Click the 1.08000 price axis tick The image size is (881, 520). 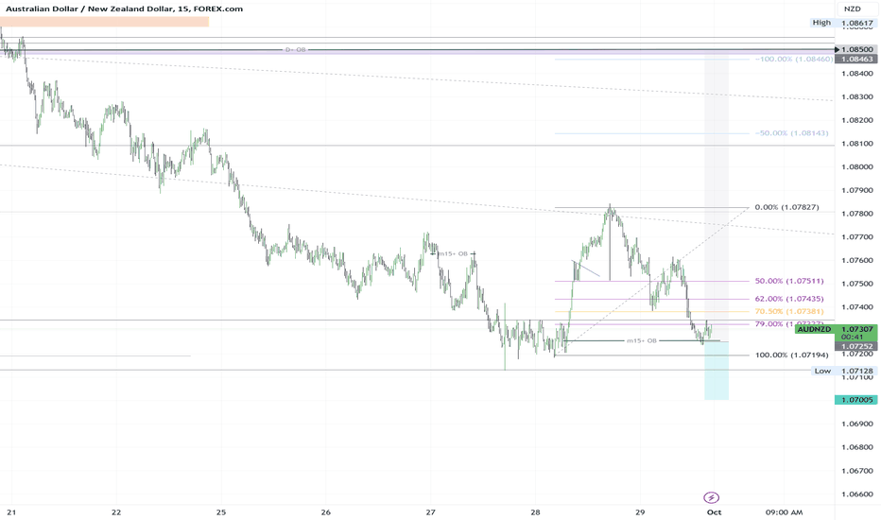pyautogui.click(x=857, y=167)
